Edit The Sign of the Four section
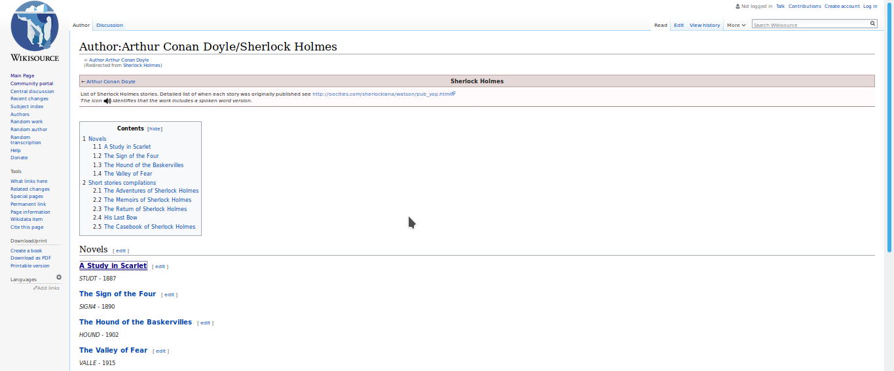Viewport: 894px width, 371px height. [x=169, y=295]
